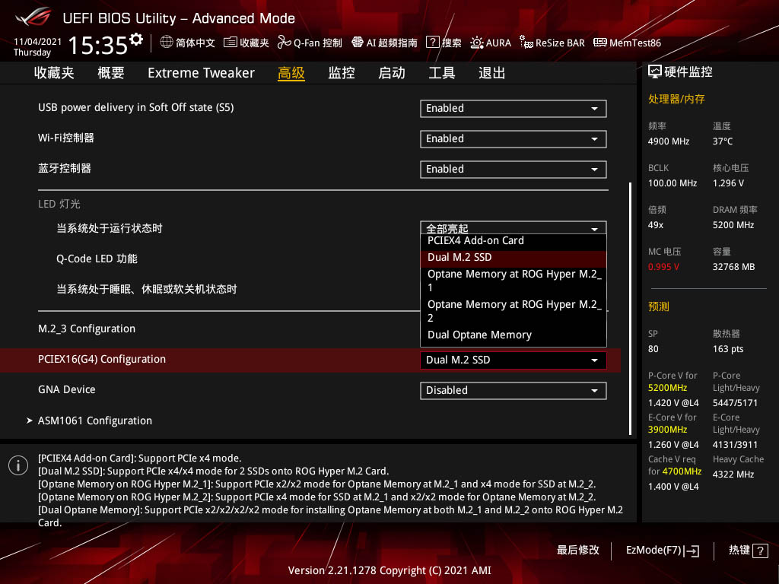Click 163 pts cooler score
This screenshot has height=584, width=779.
pos(728,349)
